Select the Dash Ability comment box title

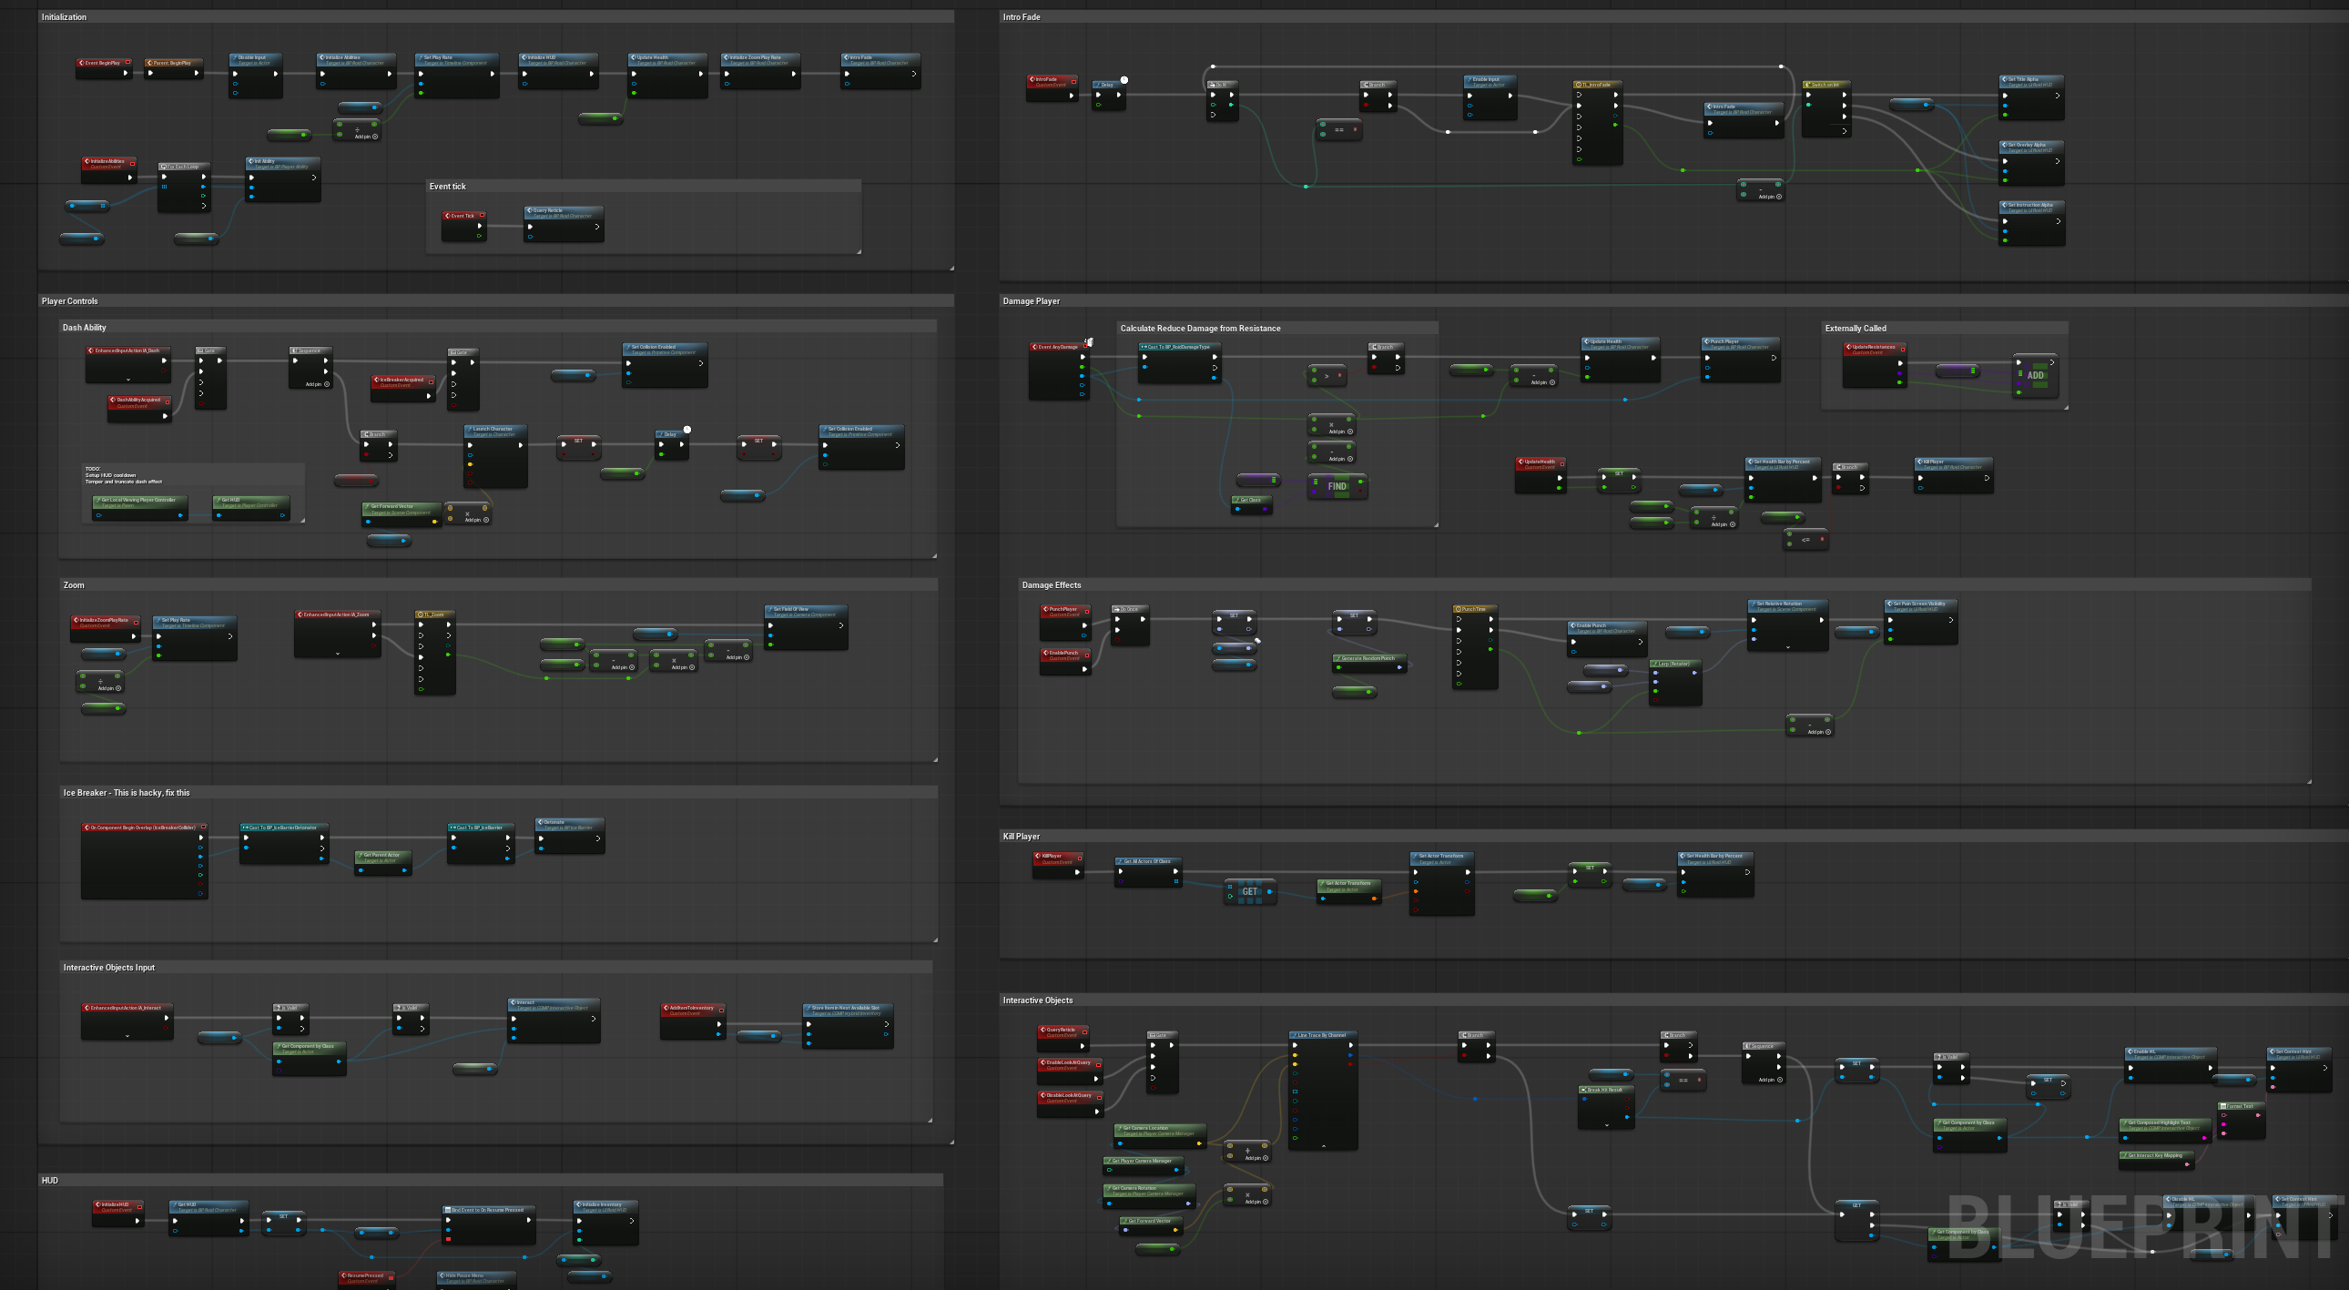(84, 328)
